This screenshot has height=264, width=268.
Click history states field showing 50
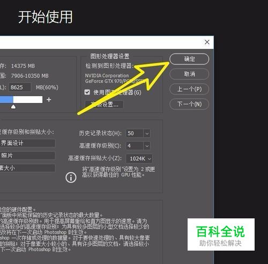[135, 134]
